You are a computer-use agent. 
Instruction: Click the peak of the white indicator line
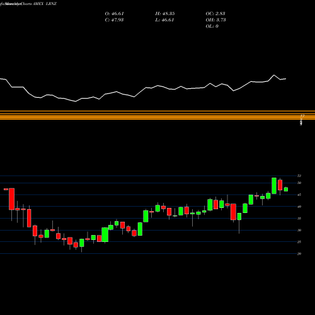pos(274,75)
